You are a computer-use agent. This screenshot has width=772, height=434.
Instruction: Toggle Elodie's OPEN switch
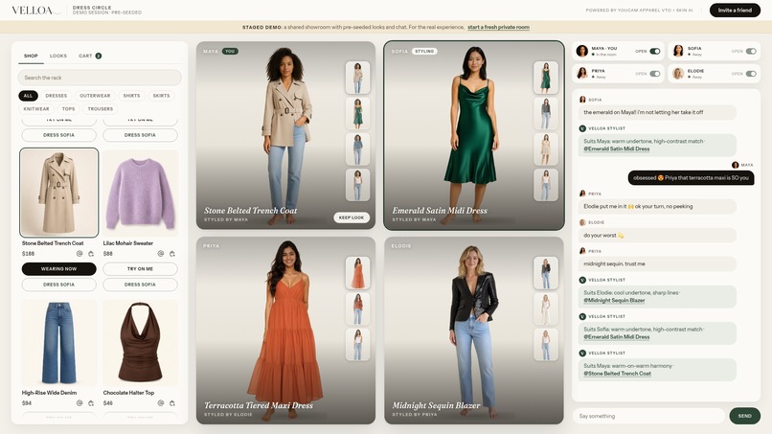pos(751,74)
